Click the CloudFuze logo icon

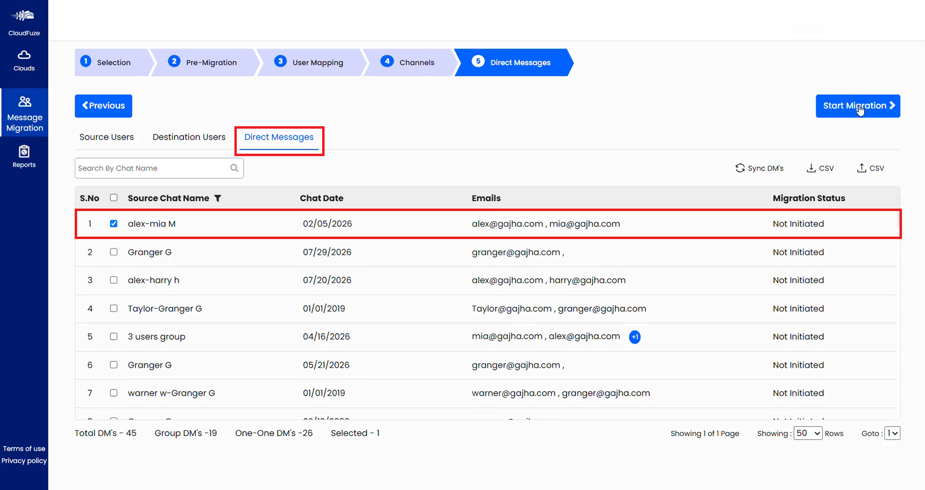coord(23,16)
